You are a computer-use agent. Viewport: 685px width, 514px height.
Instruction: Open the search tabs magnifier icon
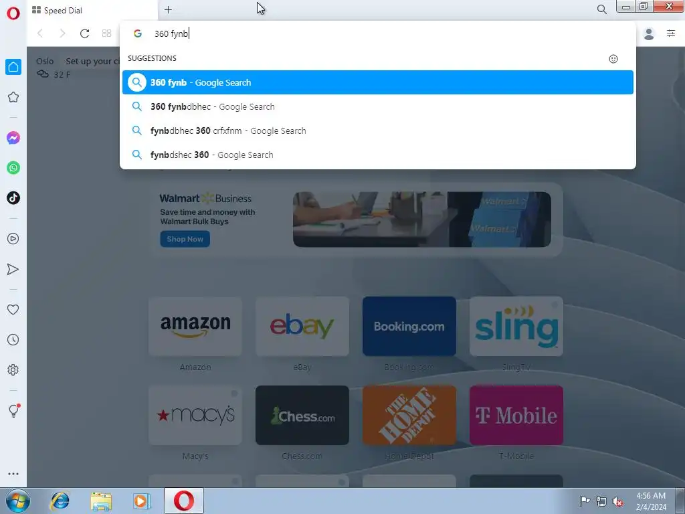coord(601,9)
